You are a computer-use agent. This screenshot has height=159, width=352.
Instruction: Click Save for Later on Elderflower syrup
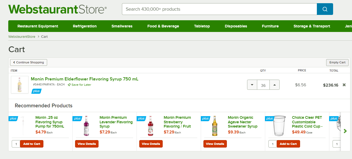[x=79, y=85]
